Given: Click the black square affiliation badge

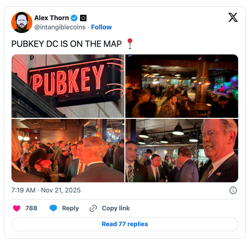Looking at the screenshot, I should [83, 18].
